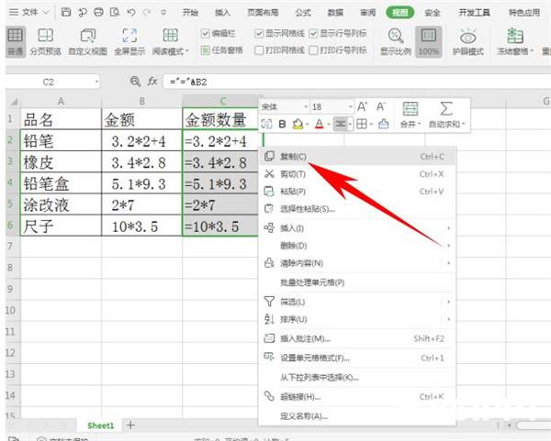Image resolution: width=551 pixels, height=441 pixels.
Task: Open the 开始 Home ribbon tab
Action: point(190,13)
